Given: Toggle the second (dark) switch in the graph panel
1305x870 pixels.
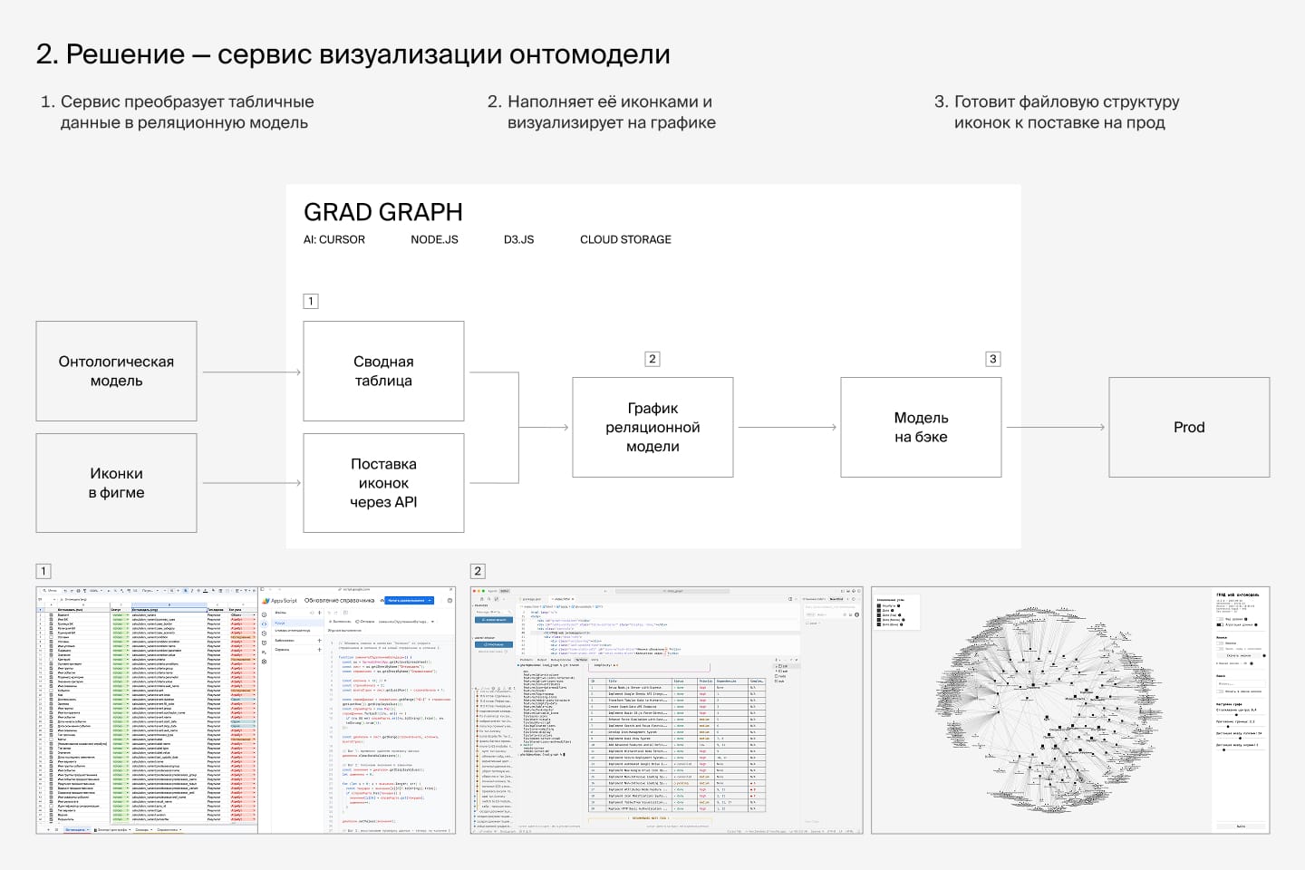Looking at the screenshot, I should (1220, 624).
